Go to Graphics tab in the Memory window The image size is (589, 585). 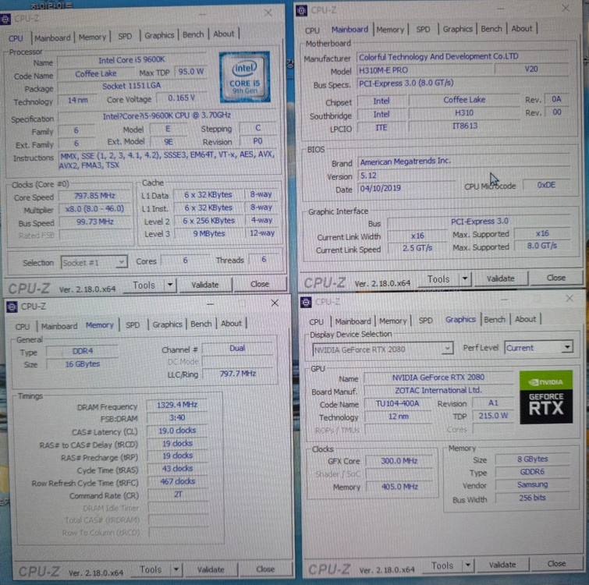tap(167, 324)
